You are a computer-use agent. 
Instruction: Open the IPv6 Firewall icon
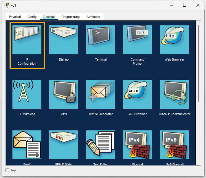(x=174, y=145)
